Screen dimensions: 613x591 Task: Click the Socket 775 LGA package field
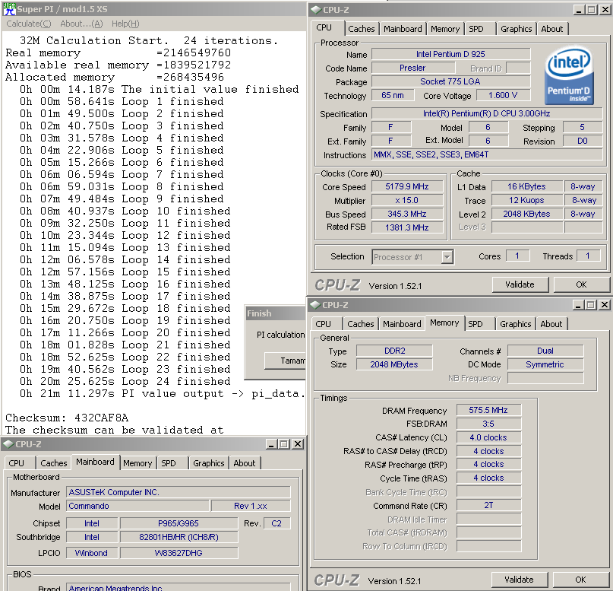coord(450,81)
